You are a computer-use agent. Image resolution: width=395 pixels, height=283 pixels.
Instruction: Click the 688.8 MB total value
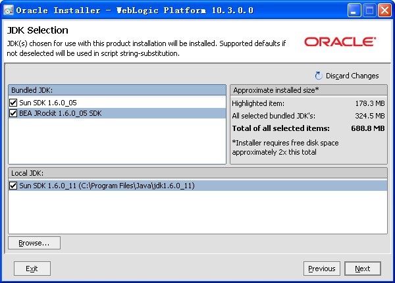pos(368,128)
